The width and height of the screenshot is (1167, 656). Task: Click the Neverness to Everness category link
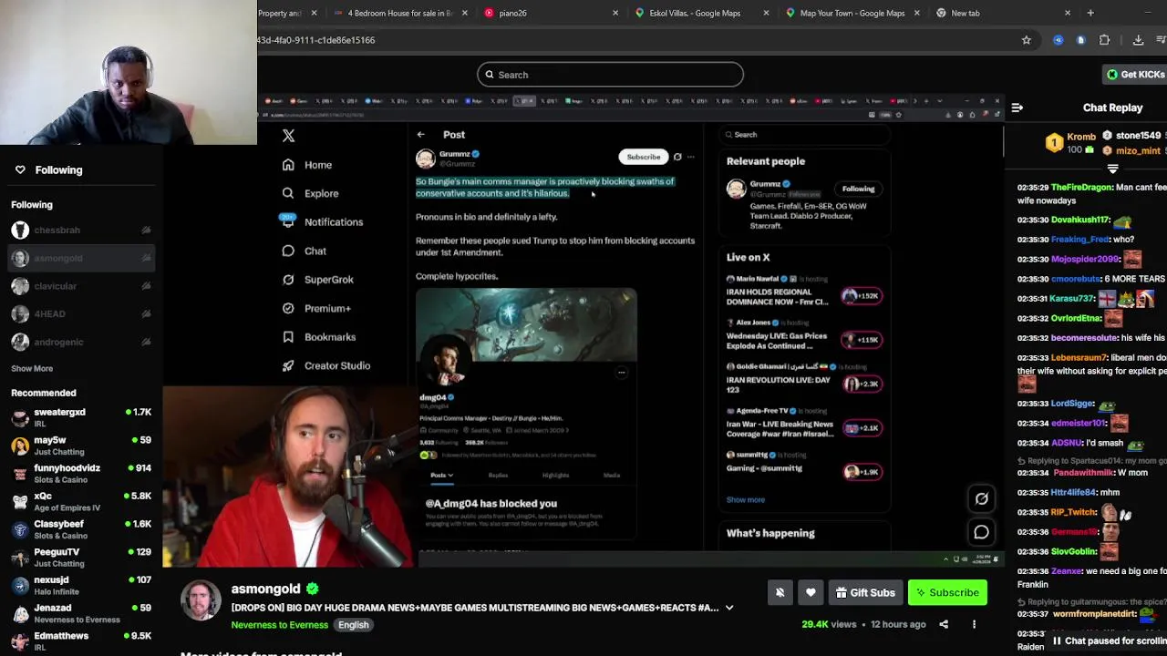pyautogui.click(x=279, y=625)
